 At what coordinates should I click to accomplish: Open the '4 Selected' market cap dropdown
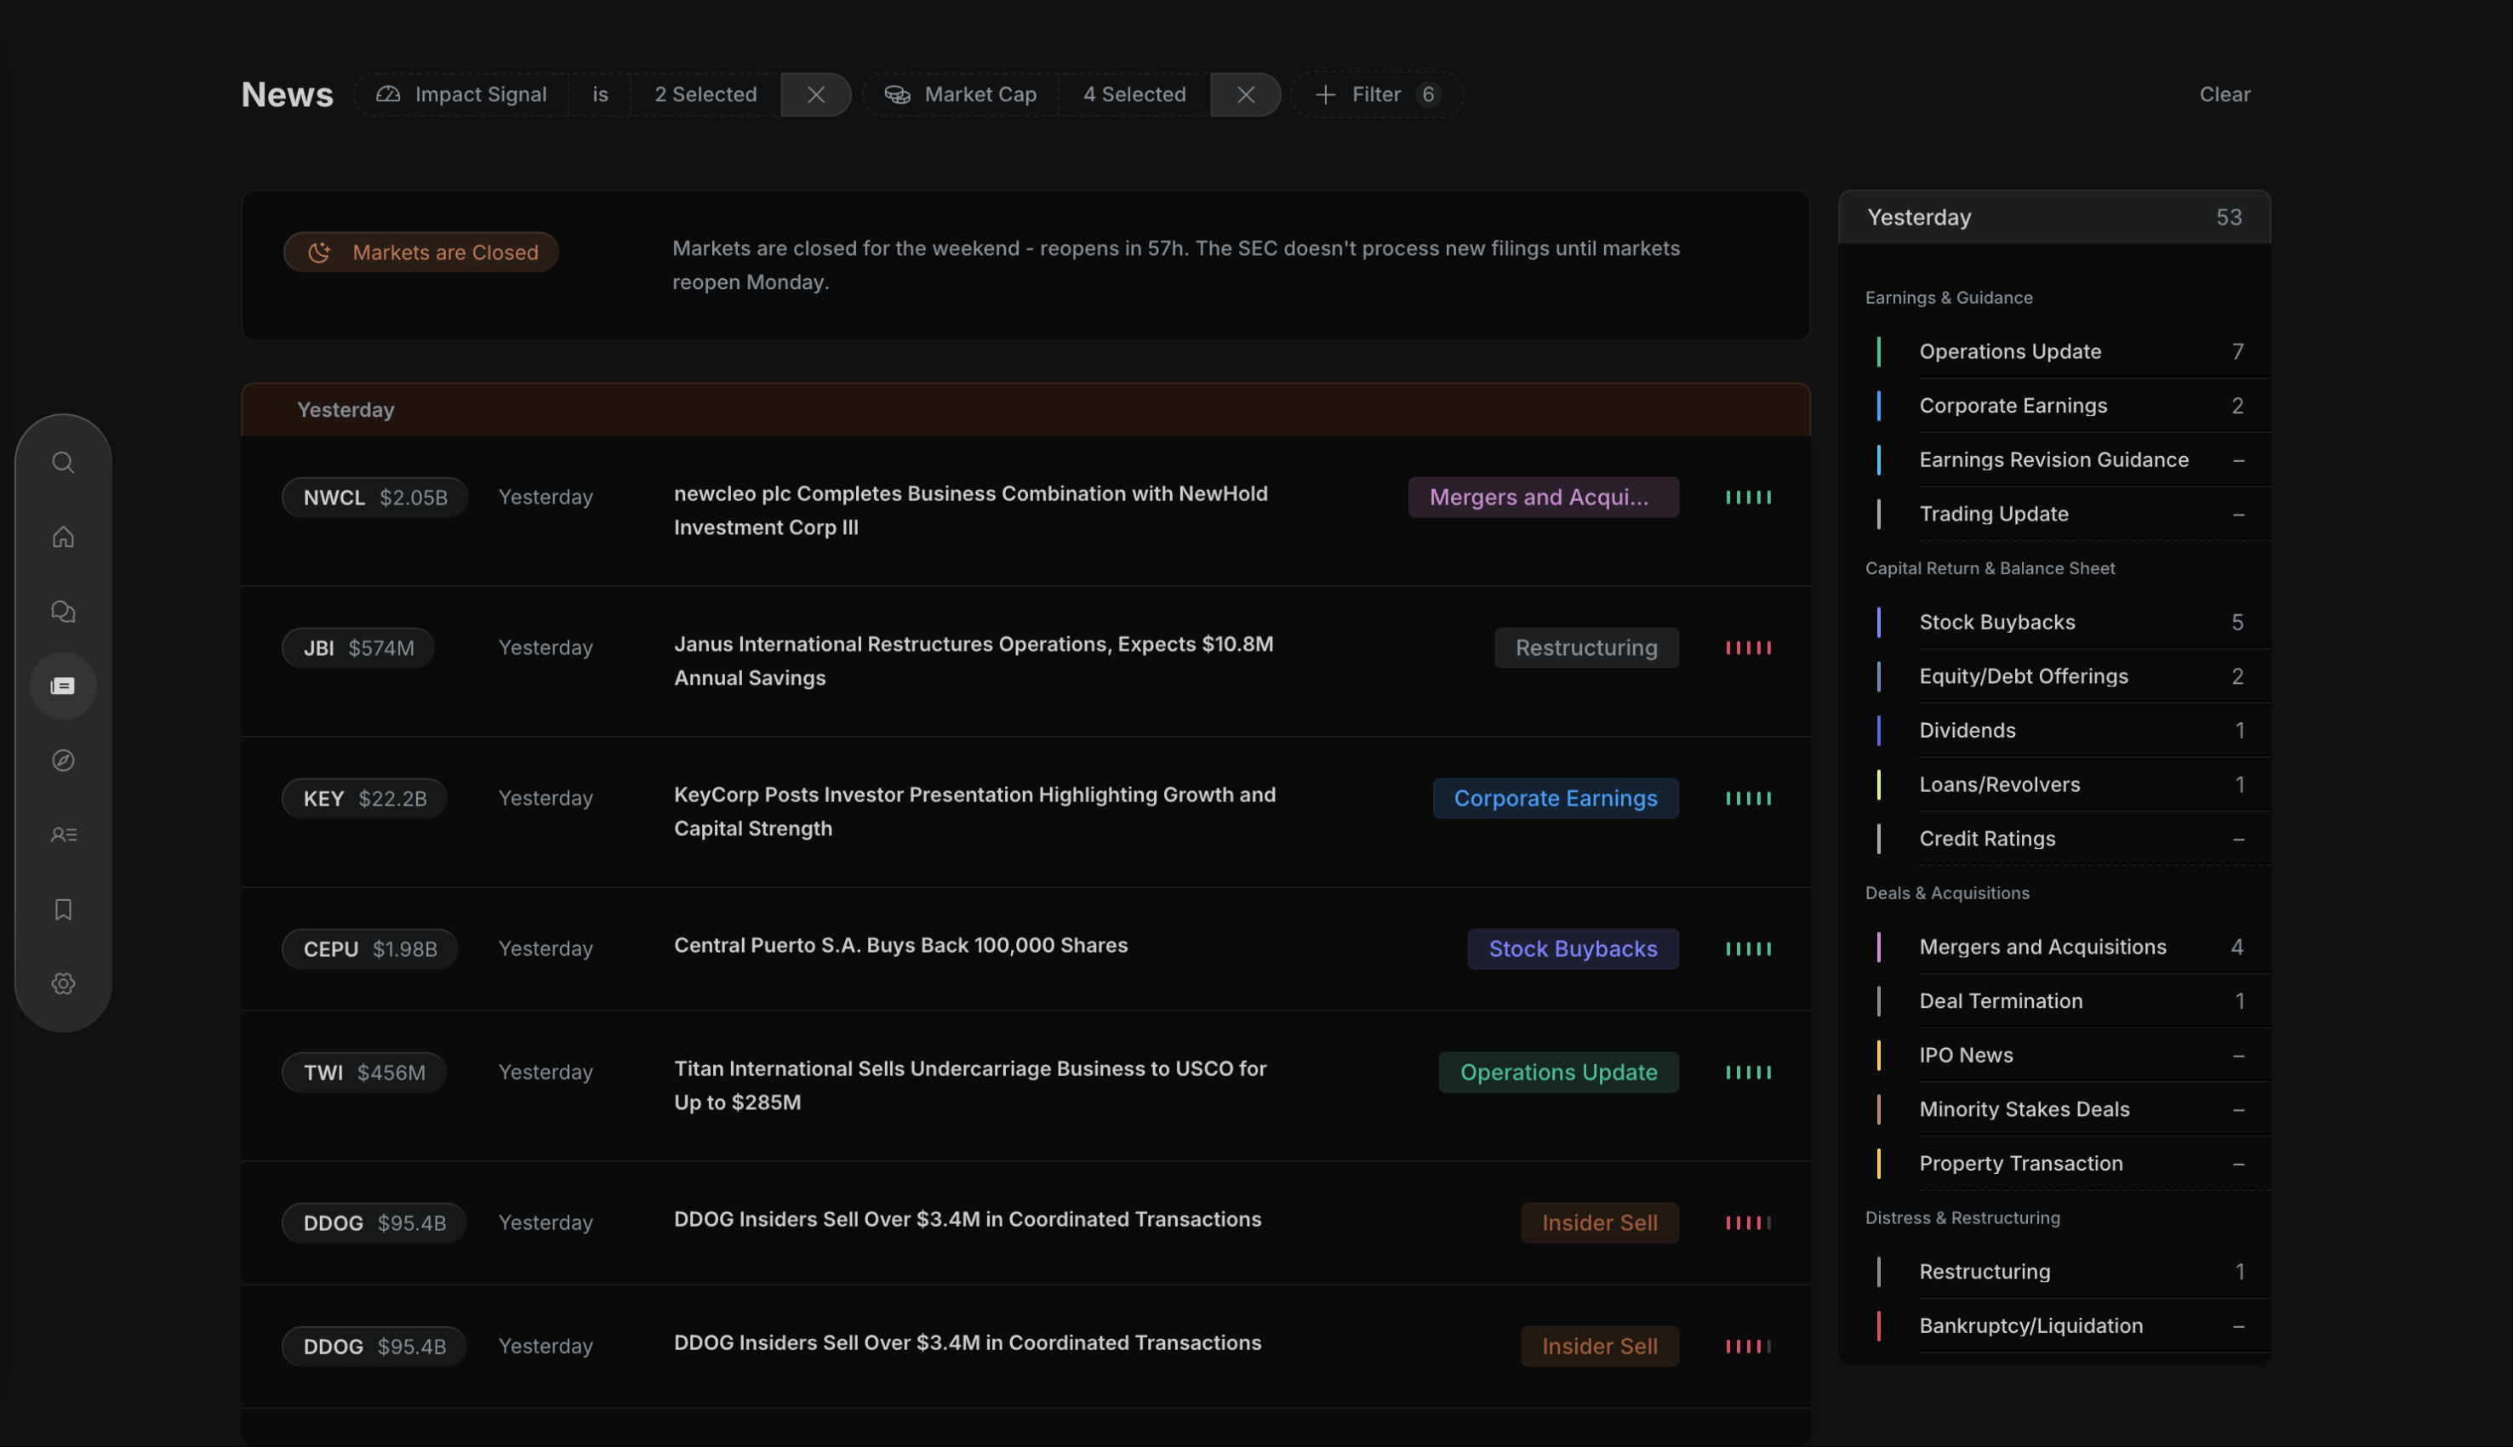click(x=1134, y=94)
